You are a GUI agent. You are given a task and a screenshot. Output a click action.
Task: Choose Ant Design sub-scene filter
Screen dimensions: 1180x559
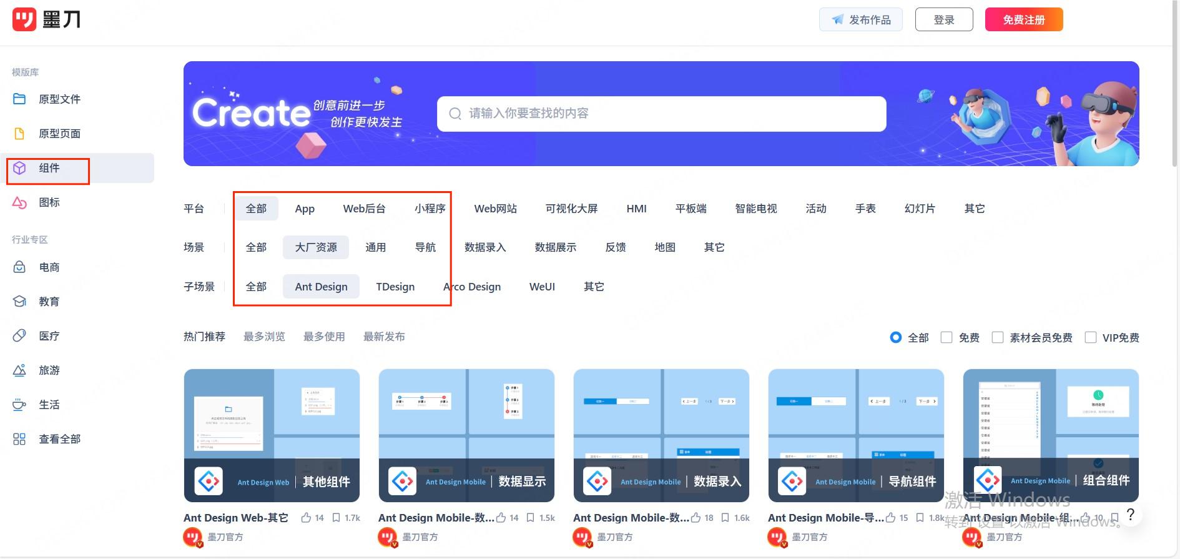pos(321,287)
